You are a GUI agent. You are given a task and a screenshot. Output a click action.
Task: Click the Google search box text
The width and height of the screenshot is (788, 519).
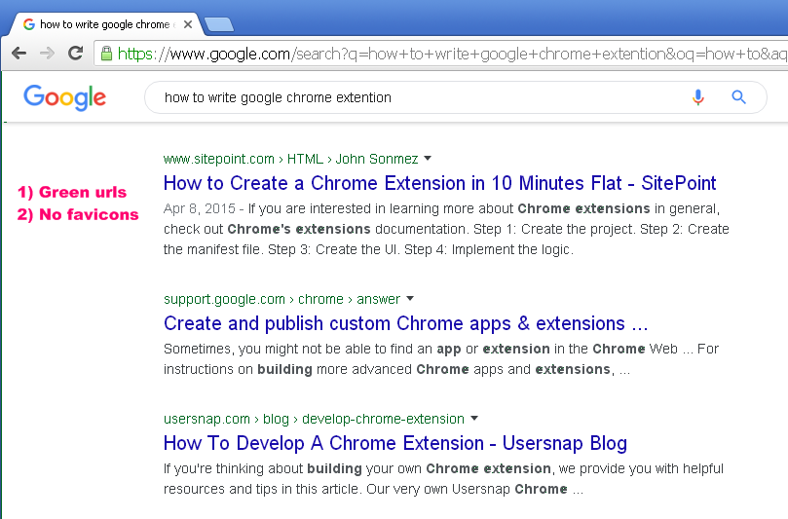coord(278,97)
